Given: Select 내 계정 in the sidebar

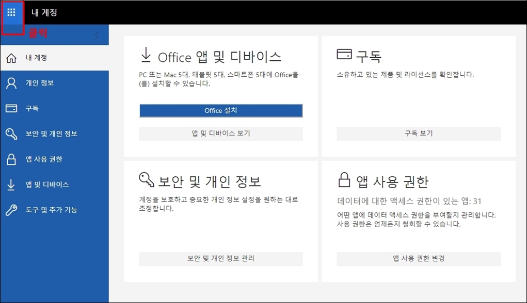Looking at the screenshot, I should [54, 58].
